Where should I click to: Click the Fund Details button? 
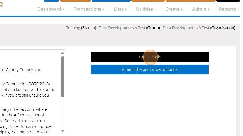pos(150,57)
